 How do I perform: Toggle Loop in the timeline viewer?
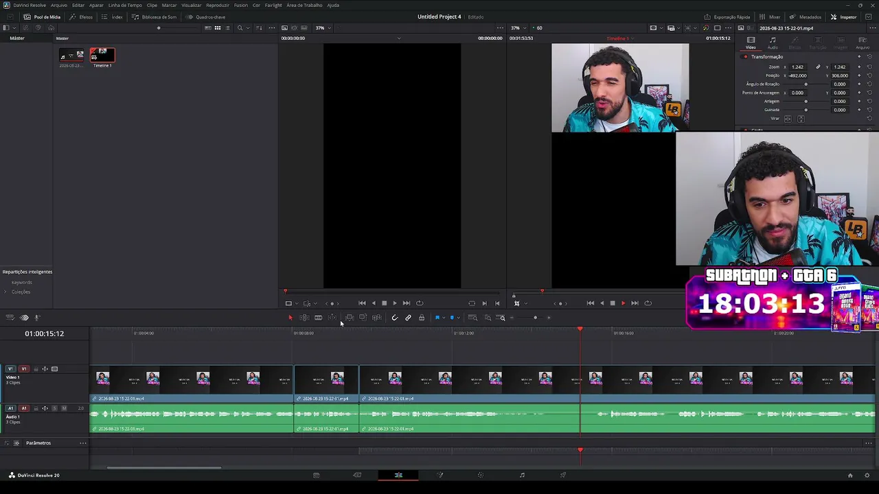[x=648, y=303]
